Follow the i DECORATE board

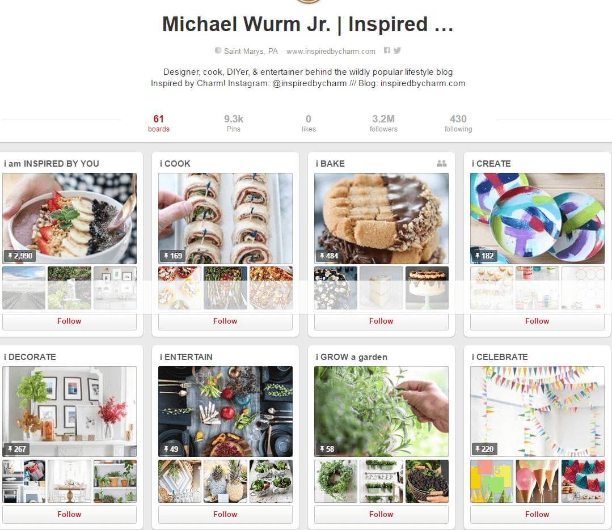69,514
